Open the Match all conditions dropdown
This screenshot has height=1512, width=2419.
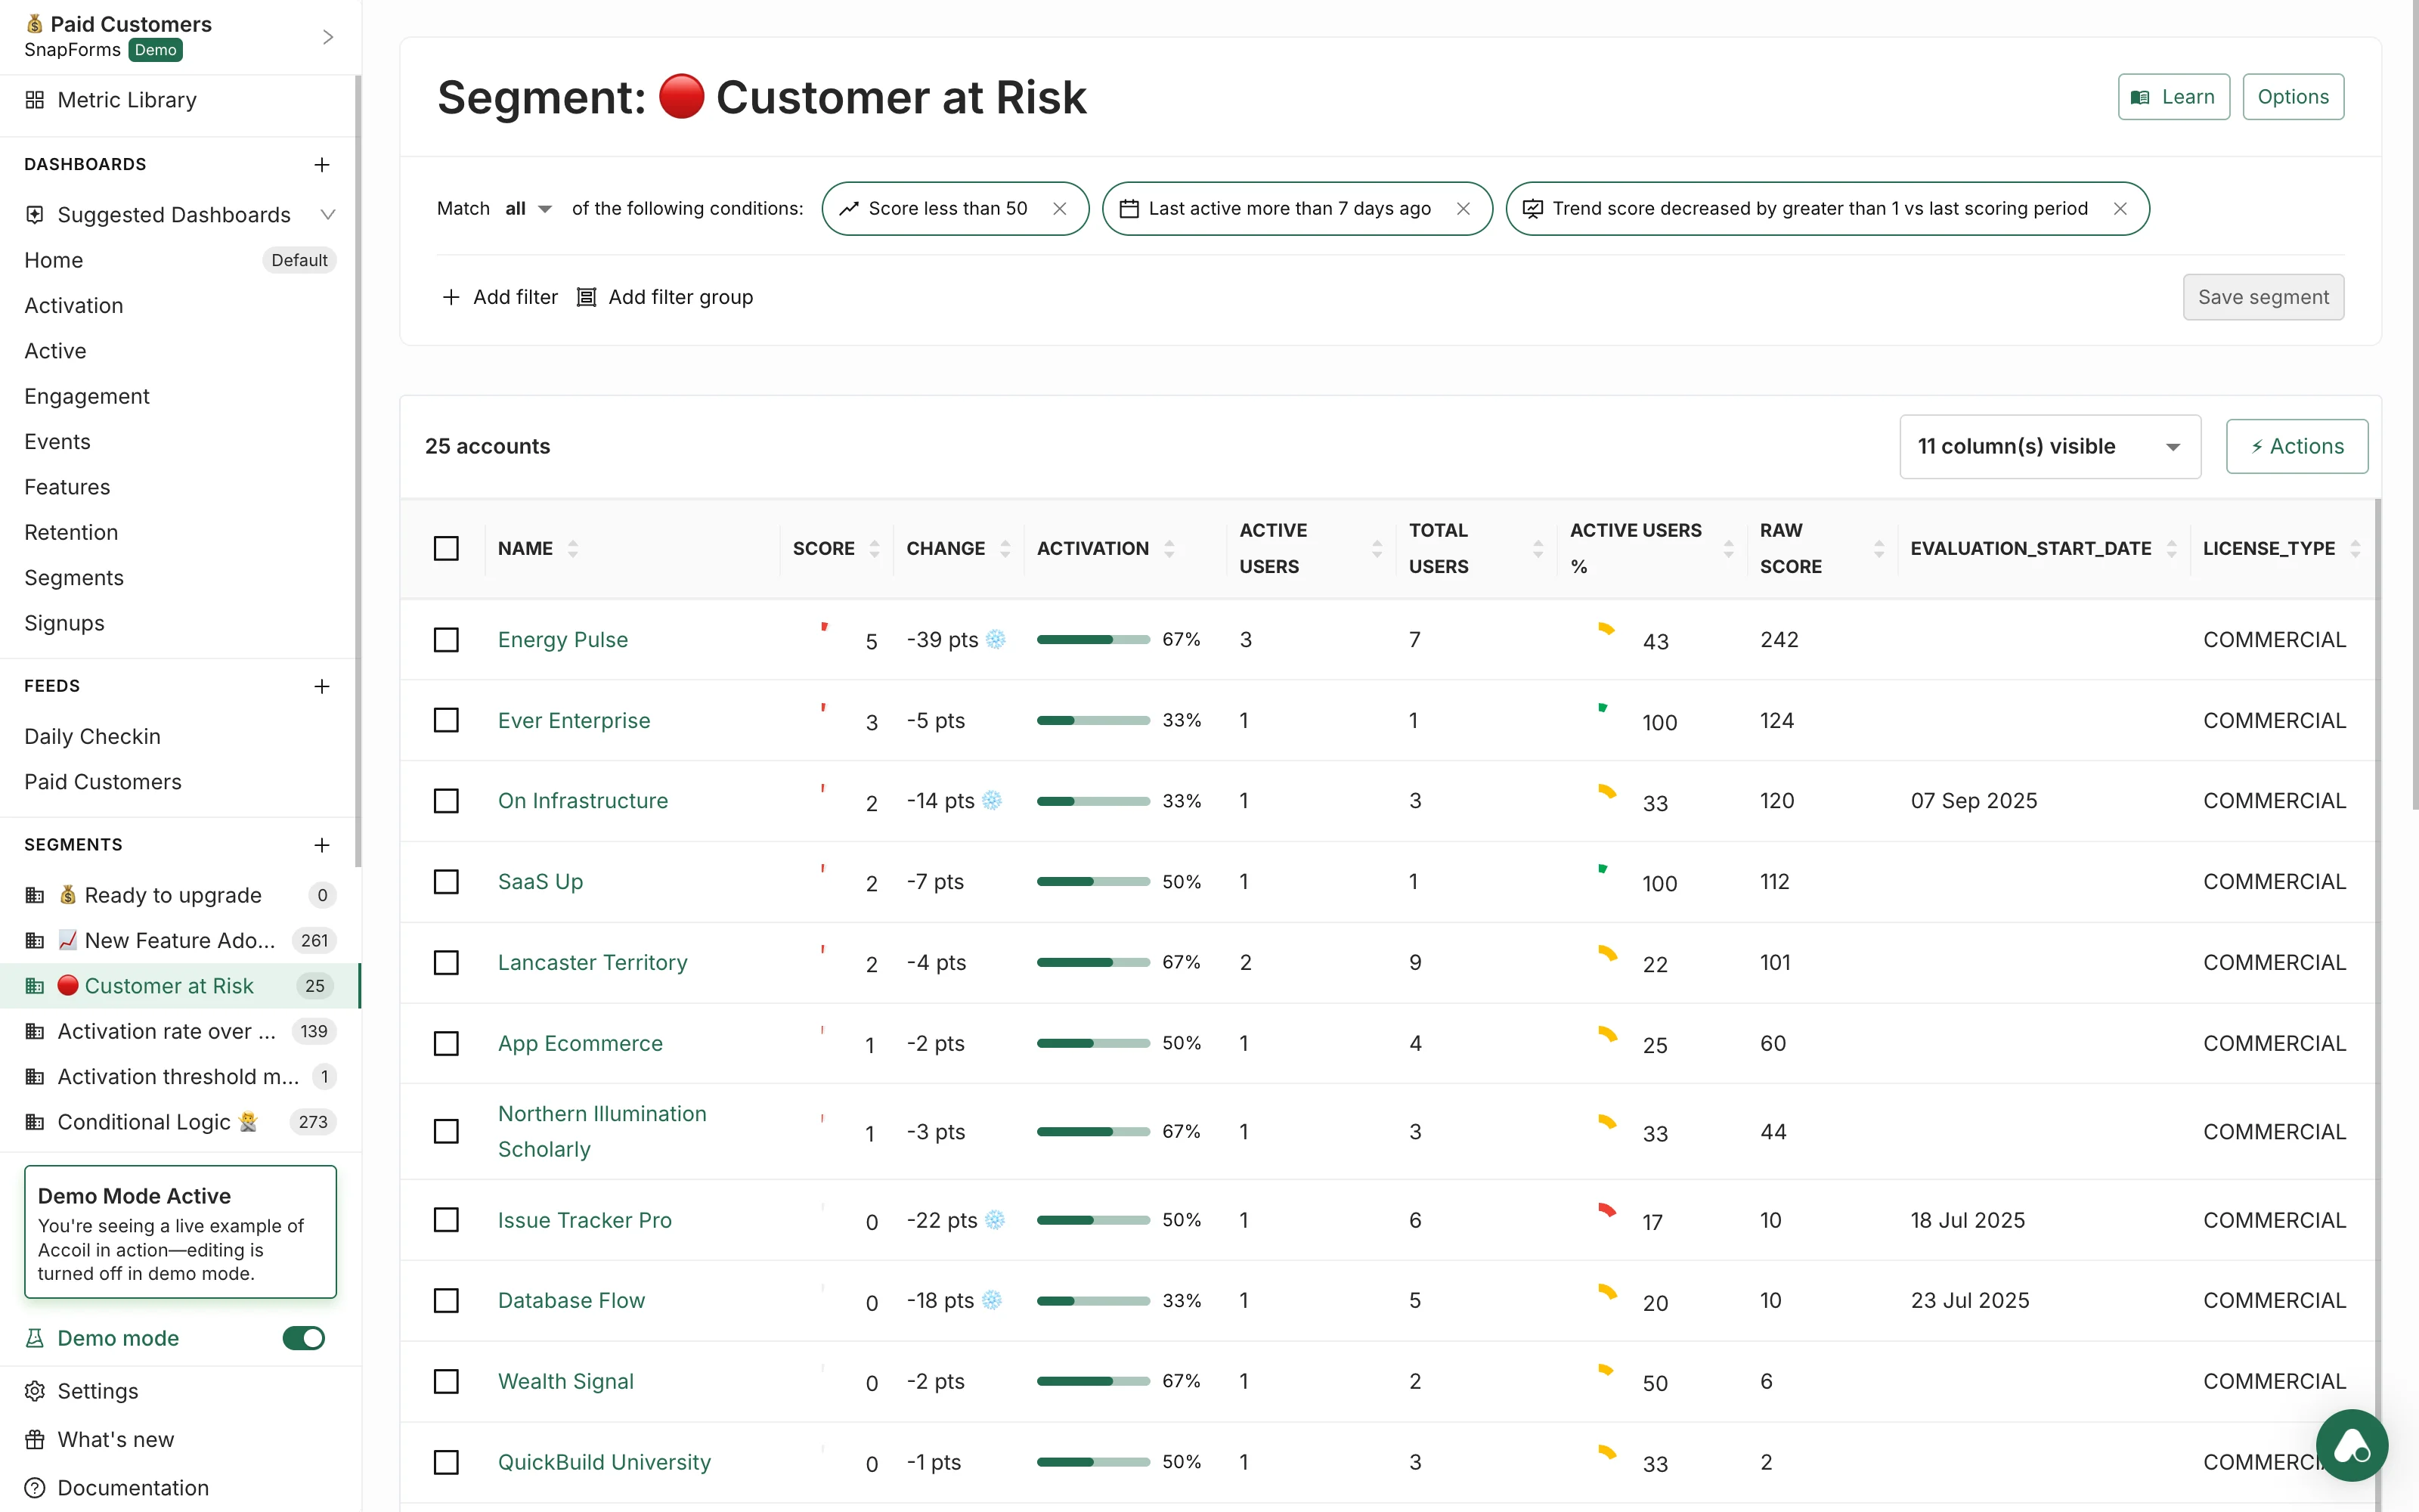529,208
